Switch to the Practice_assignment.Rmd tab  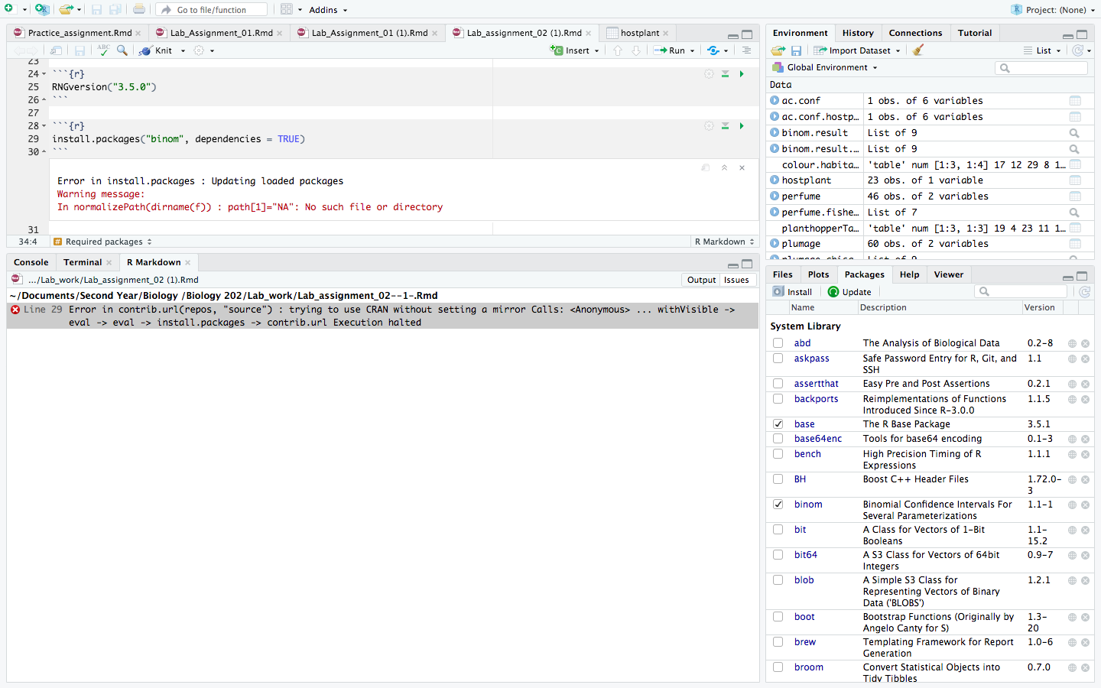(80, 33)
